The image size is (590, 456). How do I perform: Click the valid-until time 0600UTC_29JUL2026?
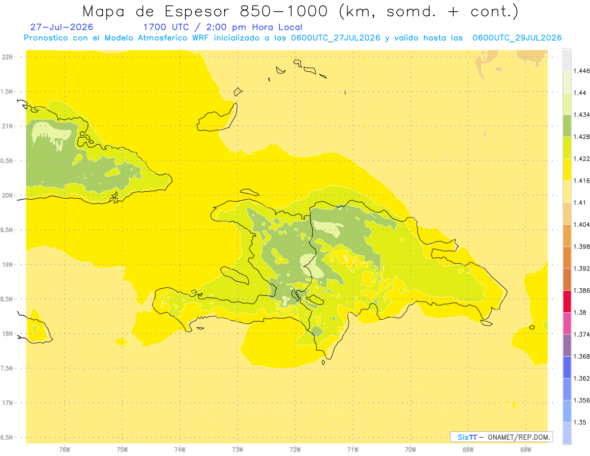pyautogui.click(x=517, y=38)
